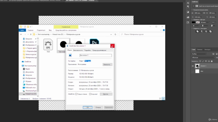The image size is (218, 122).
Task: Click Изменить button next to application
Action: (107, 65)
